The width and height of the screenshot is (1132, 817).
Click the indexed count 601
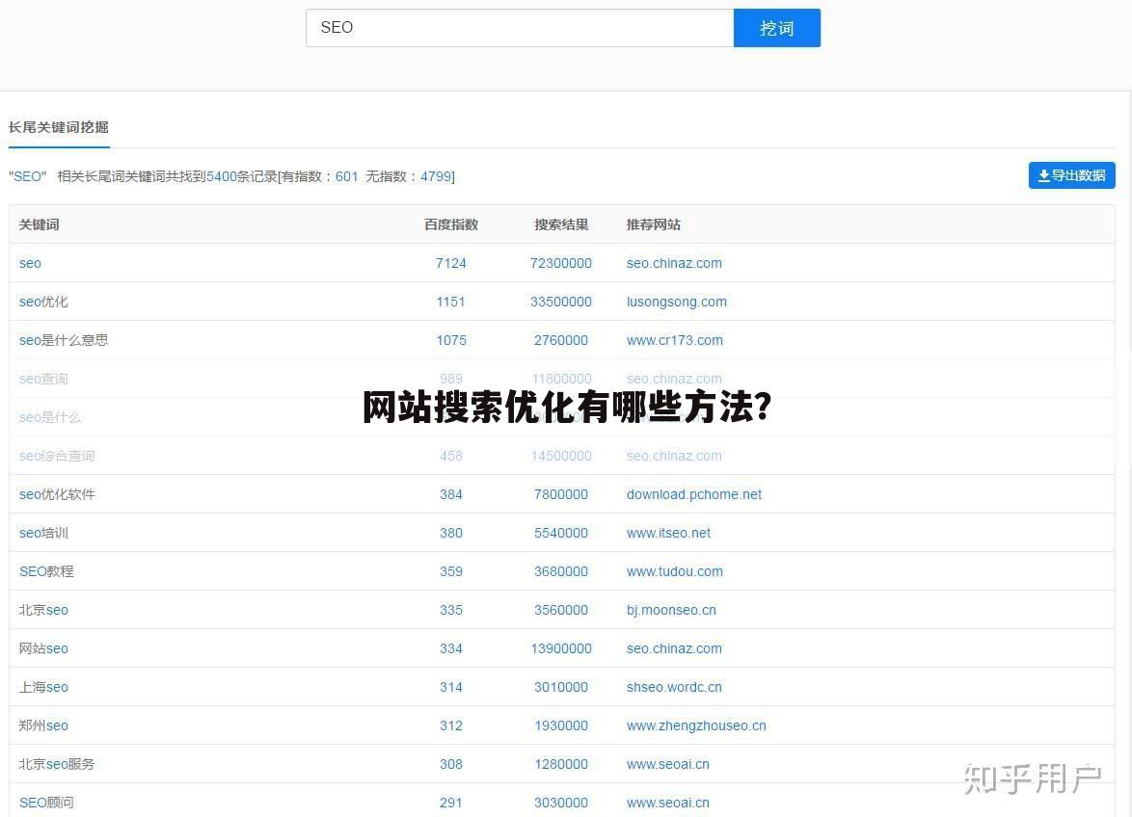[346, 176]
